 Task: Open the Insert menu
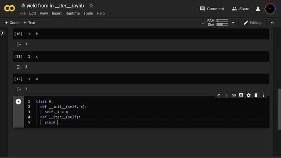(x=57, y=14)
